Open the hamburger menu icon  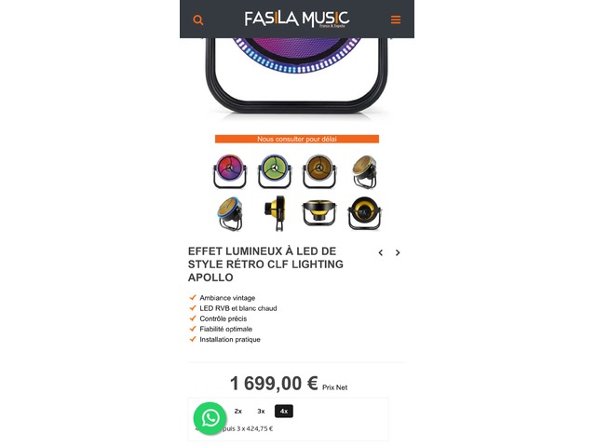pos(396,20)
